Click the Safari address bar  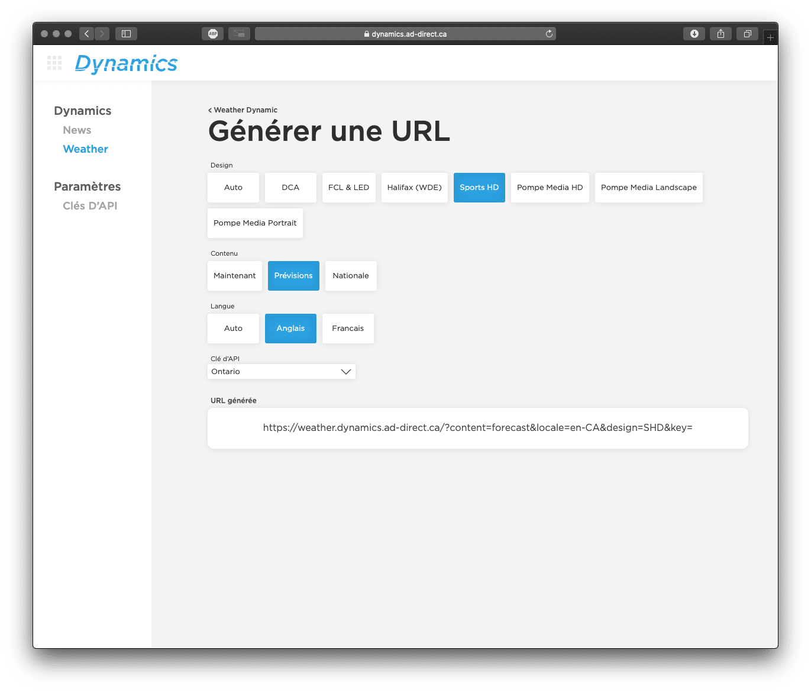(x=405, y=34)
